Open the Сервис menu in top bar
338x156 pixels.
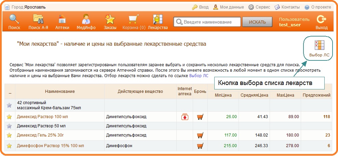click(259, 7)
